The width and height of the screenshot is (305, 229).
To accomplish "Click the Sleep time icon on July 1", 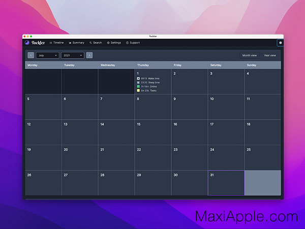I will (138, 82).
